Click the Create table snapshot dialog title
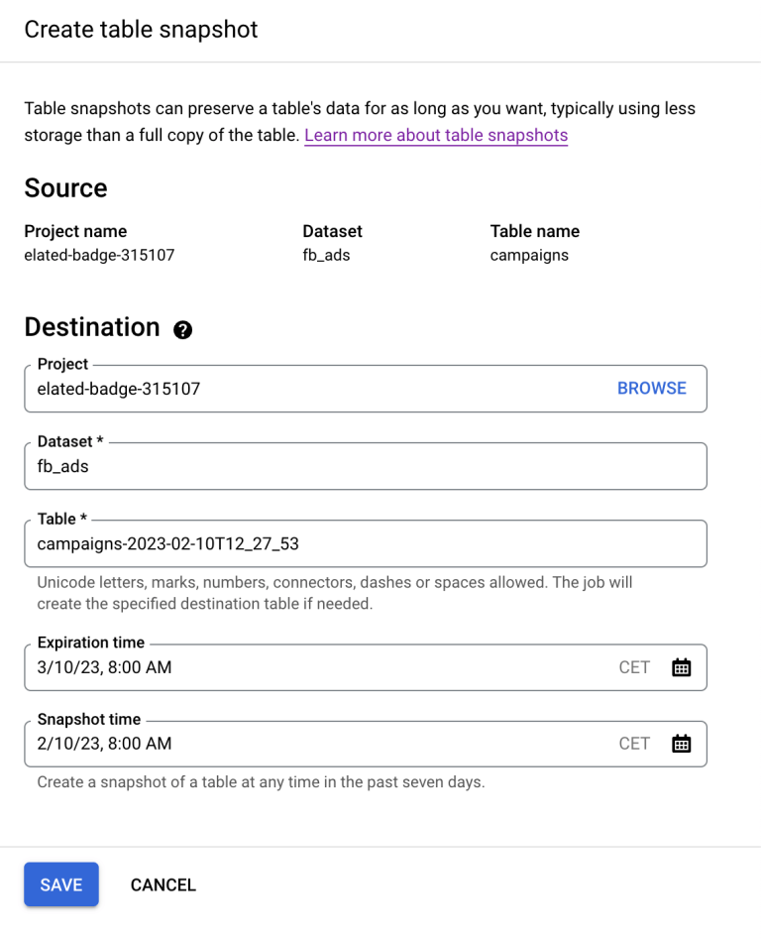 (x=141, y=30)
